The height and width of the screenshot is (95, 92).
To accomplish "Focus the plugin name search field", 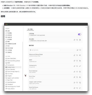I will pyautogui.click(x=45, y=50).
